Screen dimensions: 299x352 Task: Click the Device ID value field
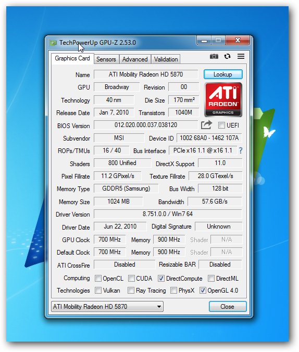point(209,138)
